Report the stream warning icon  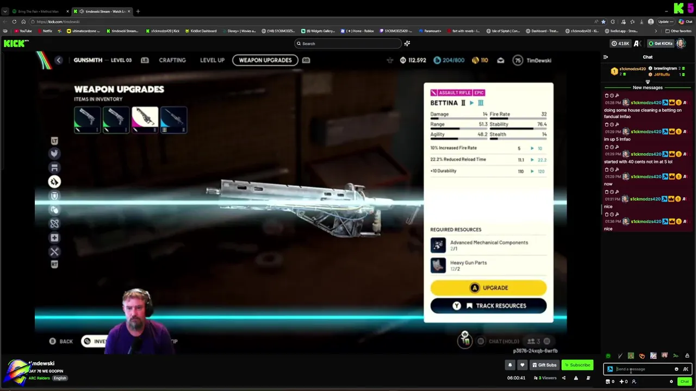click(x=576, y=378)
